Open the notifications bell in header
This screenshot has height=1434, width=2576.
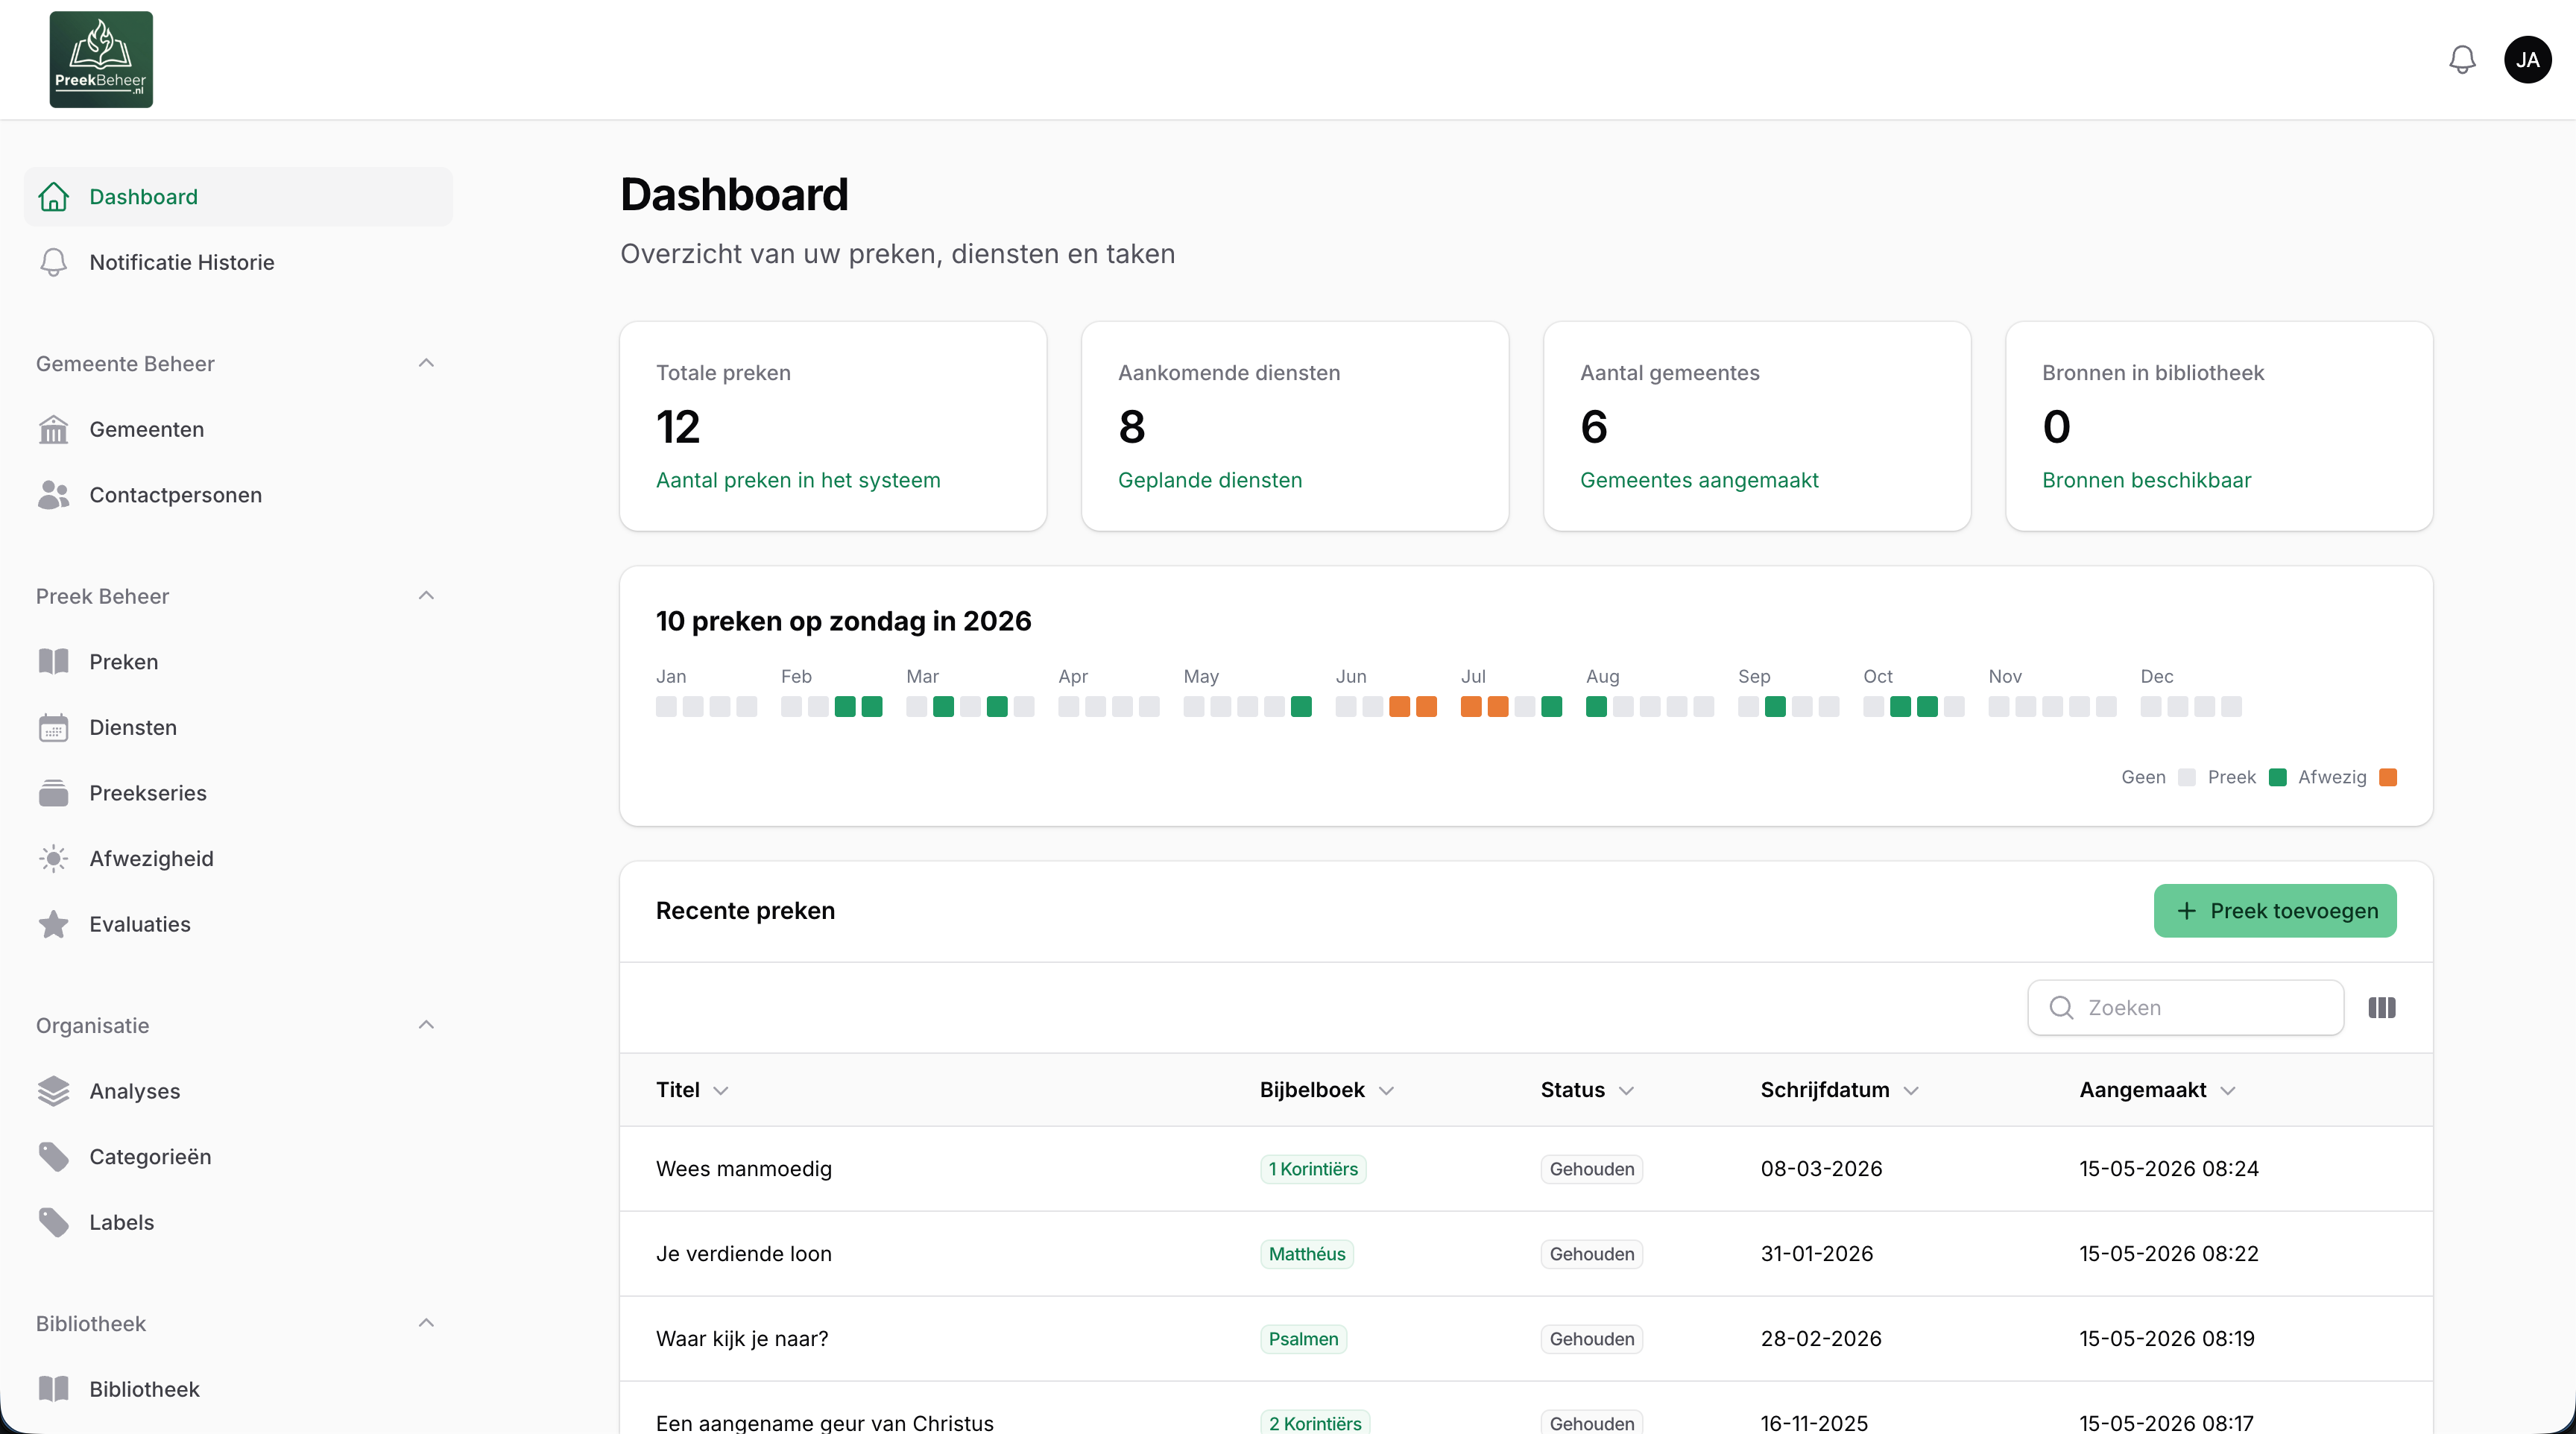click(2462, 60)
